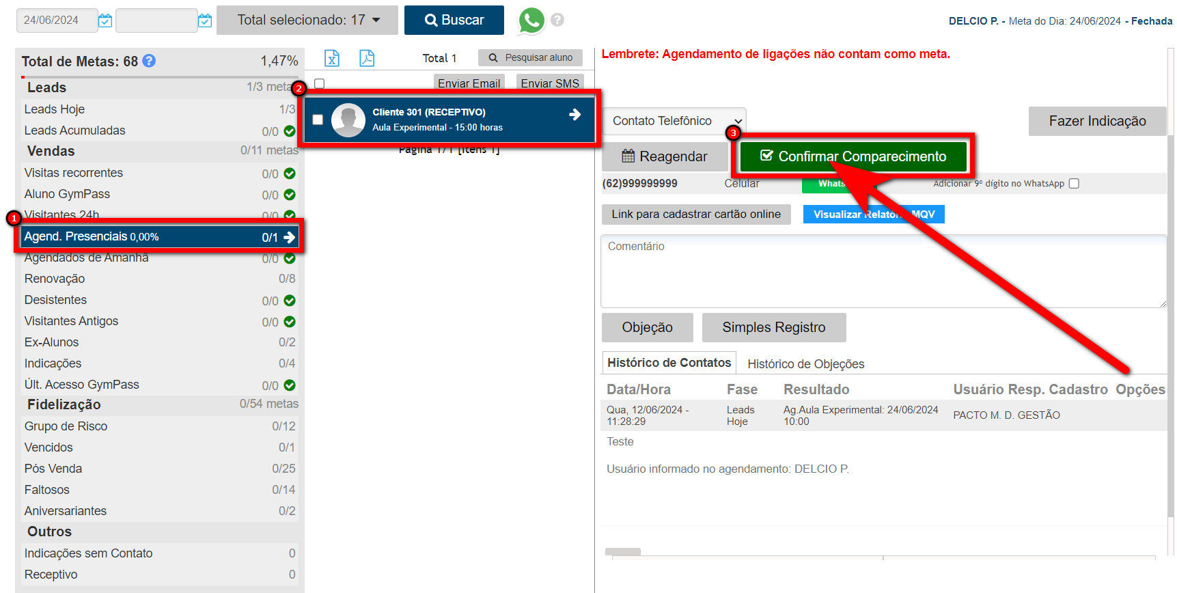Viewport: 1177px width, 593px height.
Task: Export list to Excel file icon
Action: (x=332, y=58)
